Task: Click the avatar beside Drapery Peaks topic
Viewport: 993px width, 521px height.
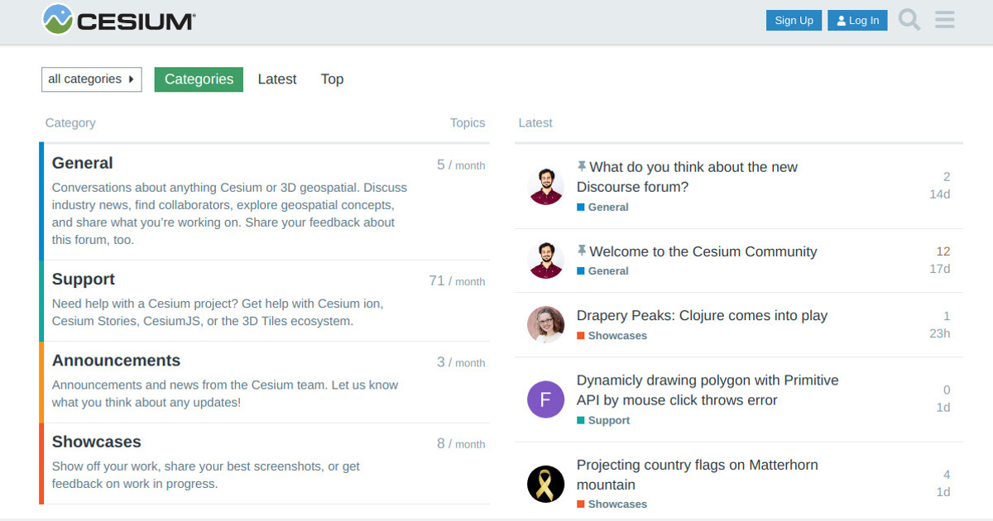Action: [x=545, y=324]
